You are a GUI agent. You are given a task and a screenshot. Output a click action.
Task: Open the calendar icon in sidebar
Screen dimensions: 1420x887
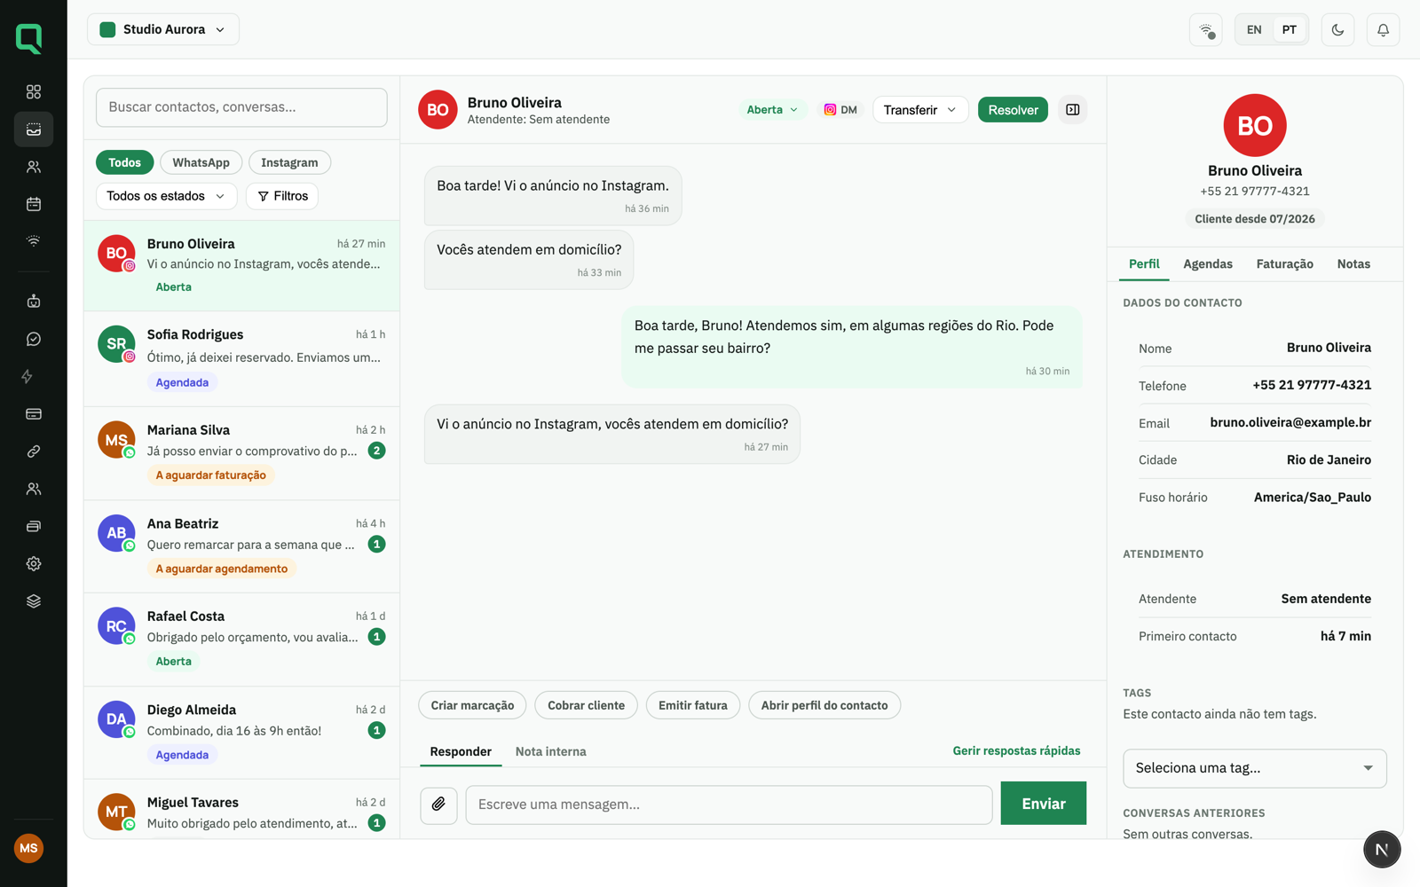[x=34, y=204]
